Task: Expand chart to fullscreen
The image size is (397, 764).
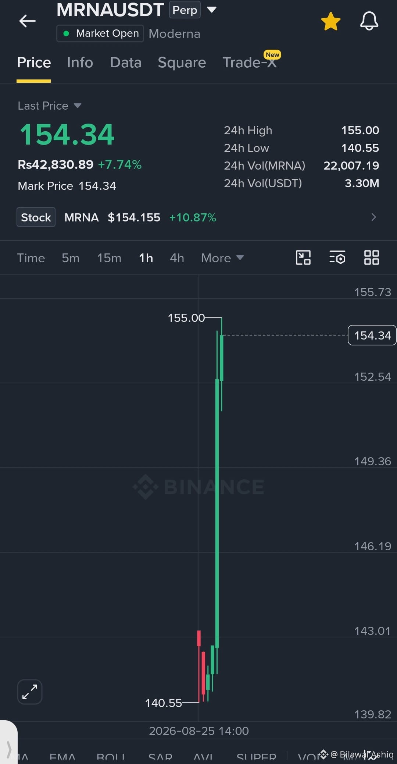Action: [x=30, y=692]
